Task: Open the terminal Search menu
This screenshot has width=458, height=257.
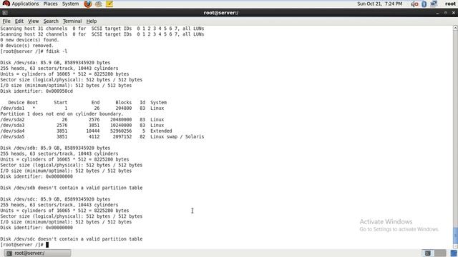Action: click(51, 21)
